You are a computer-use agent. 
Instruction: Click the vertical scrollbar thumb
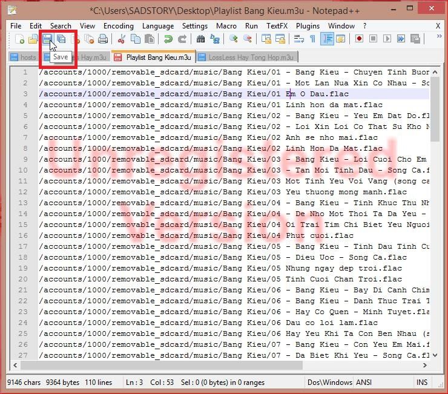tap(435, 109)
